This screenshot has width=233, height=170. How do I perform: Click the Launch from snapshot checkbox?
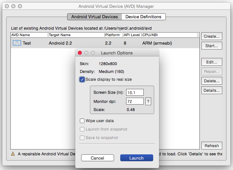(x=82, y=129)
